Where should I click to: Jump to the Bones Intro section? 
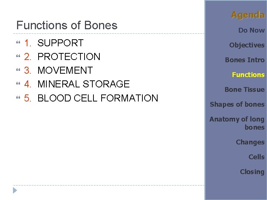[x=245, y=60]
